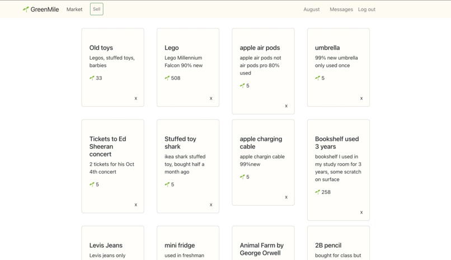Click the price 33 on Old toys
Image resolution: width=451 pixels, height=260 pixels.
point(98,78)
